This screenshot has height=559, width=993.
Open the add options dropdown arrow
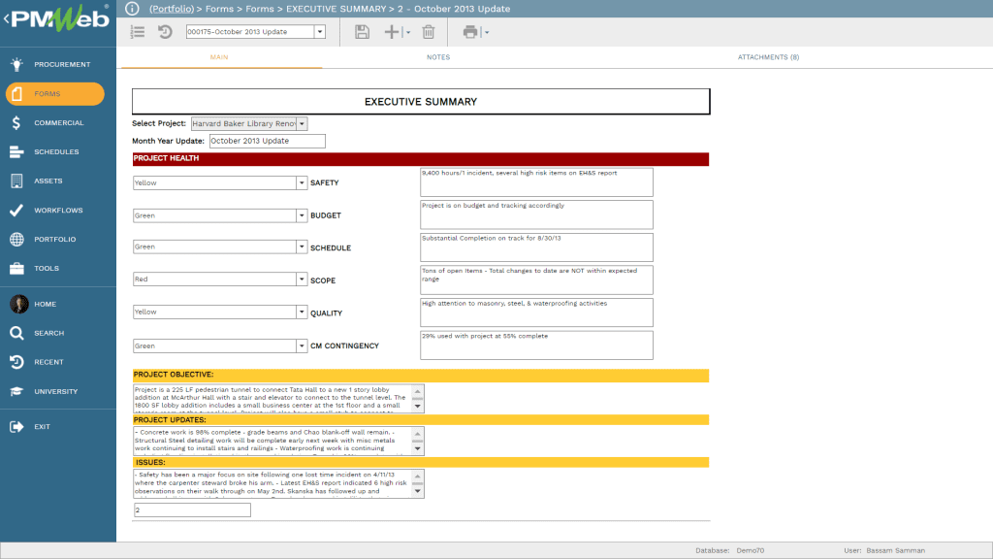tap(408, 32)
